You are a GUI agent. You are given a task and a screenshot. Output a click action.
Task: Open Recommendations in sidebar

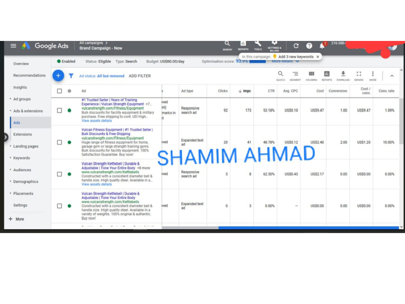coord(30,75)
